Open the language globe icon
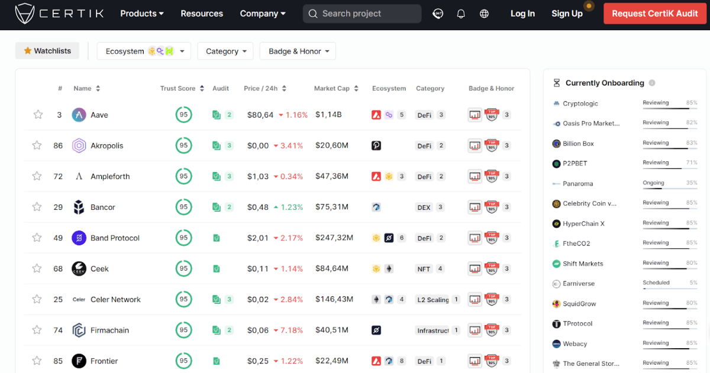Screen dimensions: 710x373 pos(484,14)
